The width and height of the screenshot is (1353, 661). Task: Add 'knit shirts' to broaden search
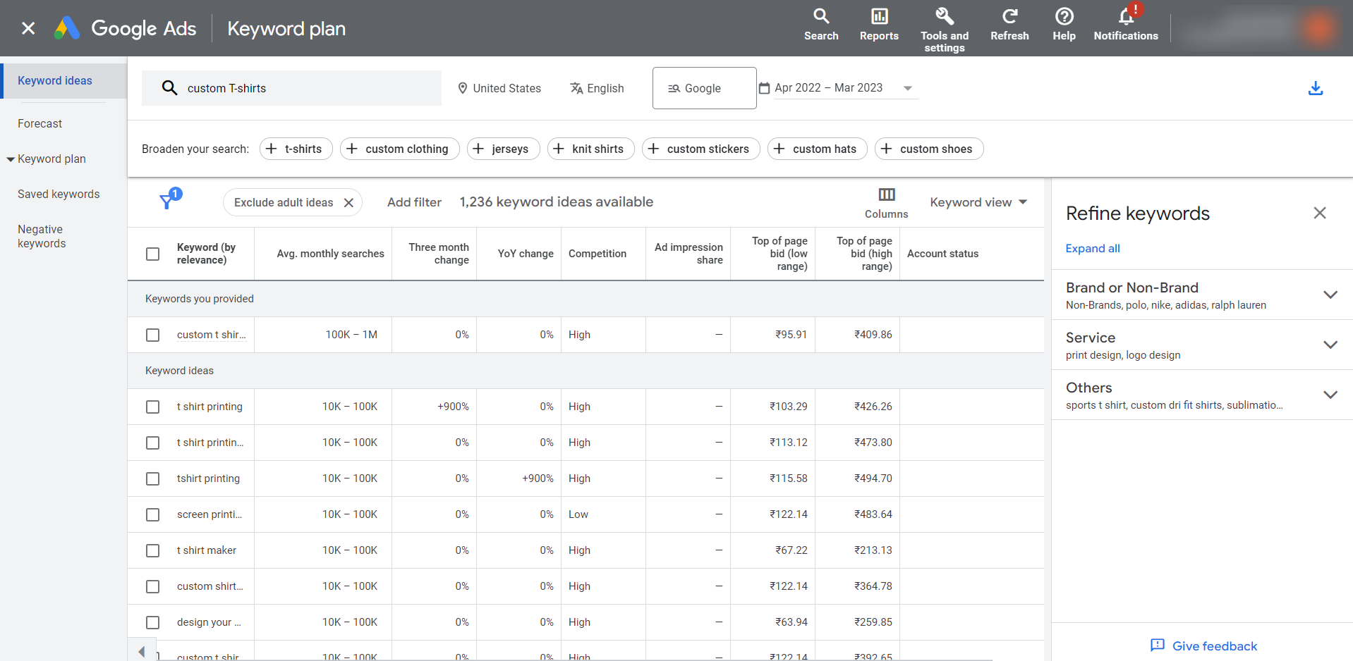[x=591, y=149]
